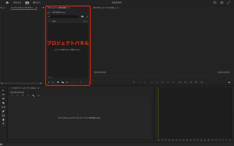The height and width of the screenshot is (146, 234).
Task: Click Go to Out point button
Action: click(173, 82)
